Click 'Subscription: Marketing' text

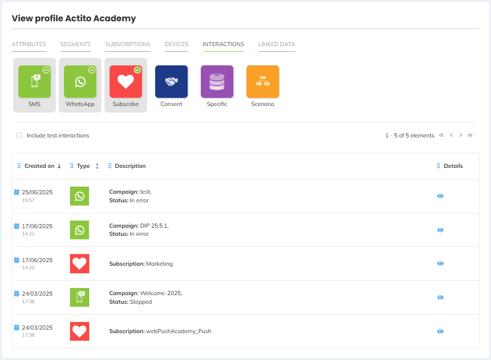141,264
